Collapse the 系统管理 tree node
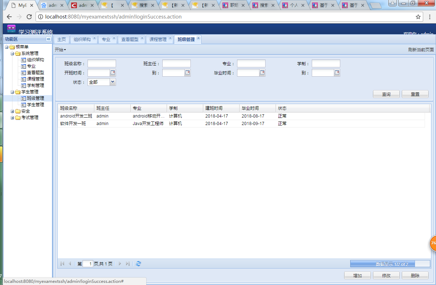 [12, 53]
